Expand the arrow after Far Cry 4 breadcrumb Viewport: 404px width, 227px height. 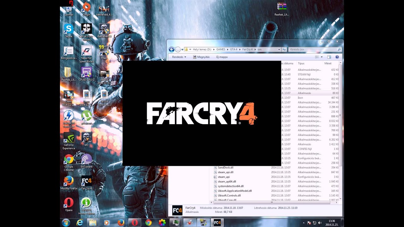click(x=255, y=49)
